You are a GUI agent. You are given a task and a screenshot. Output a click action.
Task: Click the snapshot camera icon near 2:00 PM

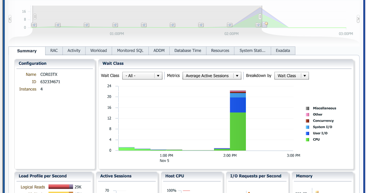coord(229,25)
